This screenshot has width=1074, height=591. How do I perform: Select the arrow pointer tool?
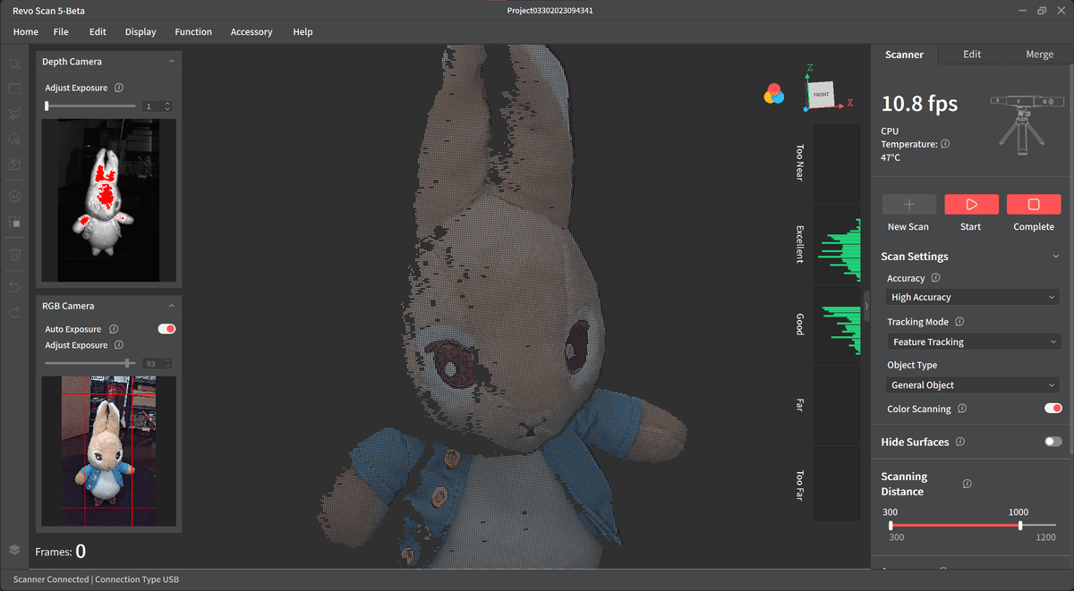14,64
